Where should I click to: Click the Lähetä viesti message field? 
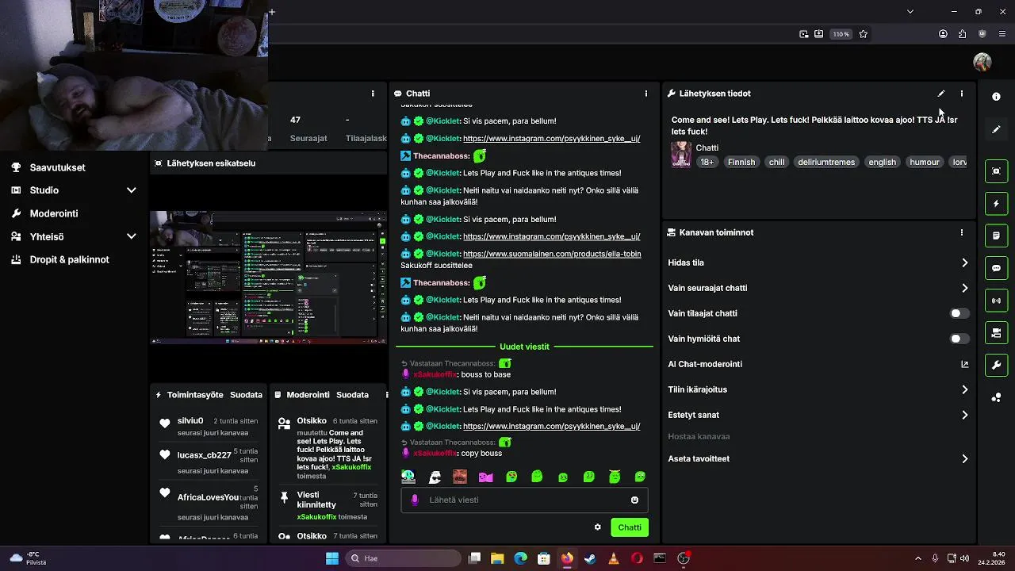tap(524, 500)
